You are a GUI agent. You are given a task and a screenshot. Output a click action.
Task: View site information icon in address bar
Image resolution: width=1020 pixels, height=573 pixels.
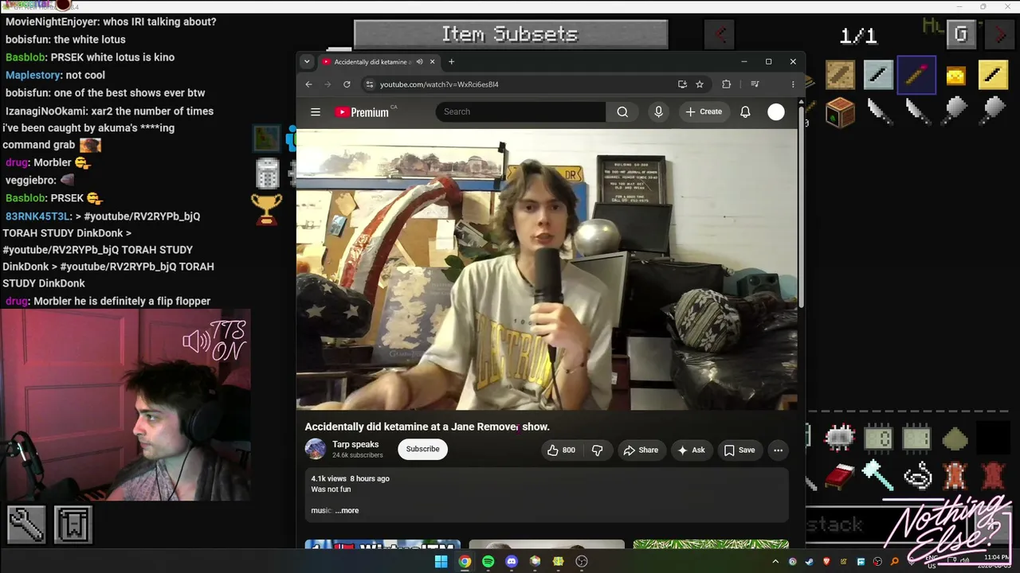[369, 84]
